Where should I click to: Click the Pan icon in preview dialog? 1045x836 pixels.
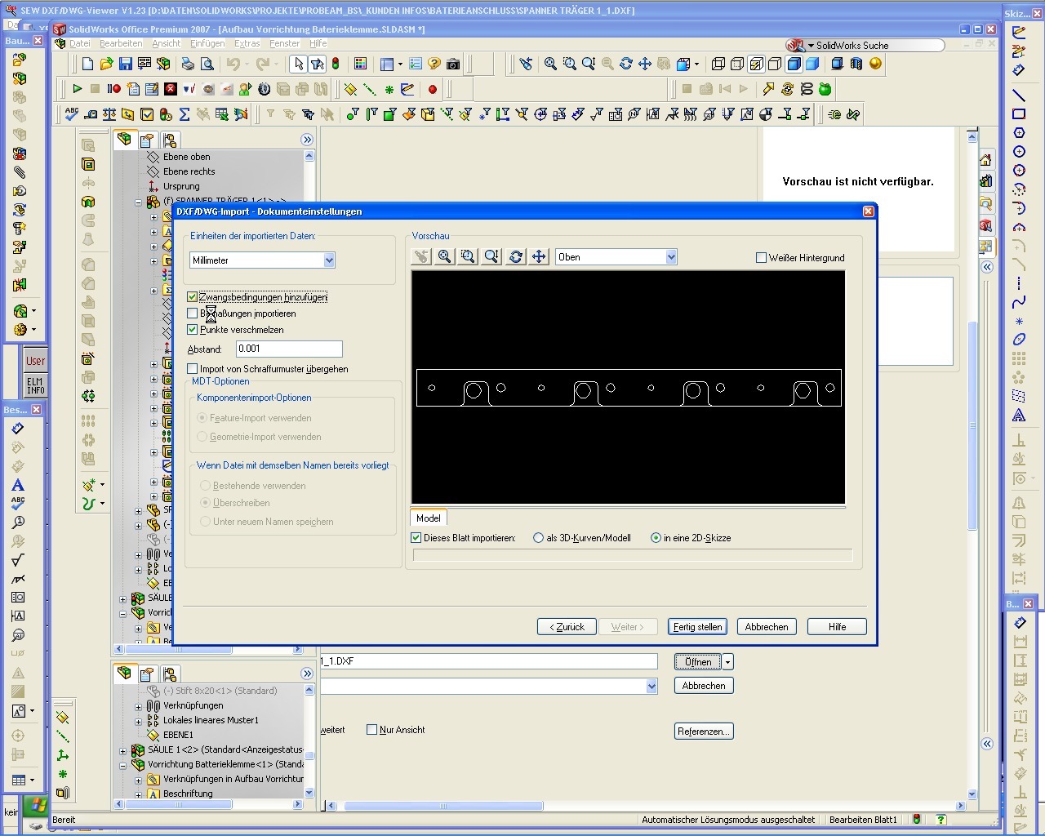pyautogui.click(x=539, y=256)
